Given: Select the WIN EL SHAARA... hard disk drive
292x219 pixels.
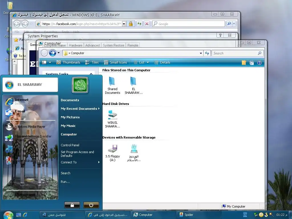Looking at the screenshot, I should pyautogui.click(x=112, y=115).
